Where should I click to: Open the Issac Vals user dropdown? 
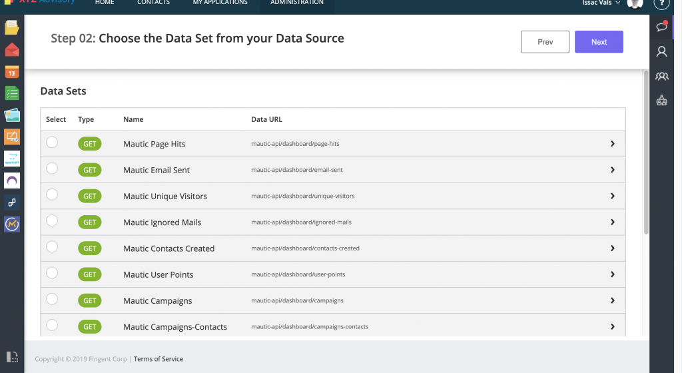point(601,3)
